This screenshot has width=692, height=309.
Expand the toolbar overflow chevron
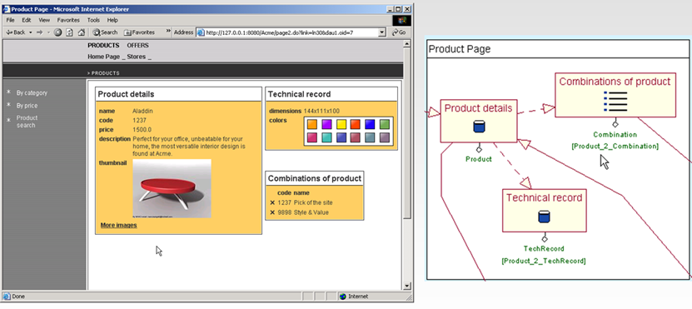168,32
